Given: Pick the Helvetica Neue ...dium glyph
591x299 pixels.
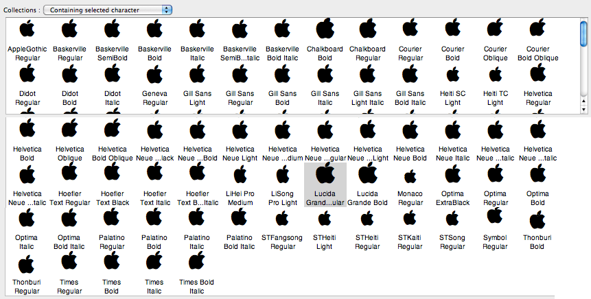Looking at the screenshot, I should pos(282,130).
